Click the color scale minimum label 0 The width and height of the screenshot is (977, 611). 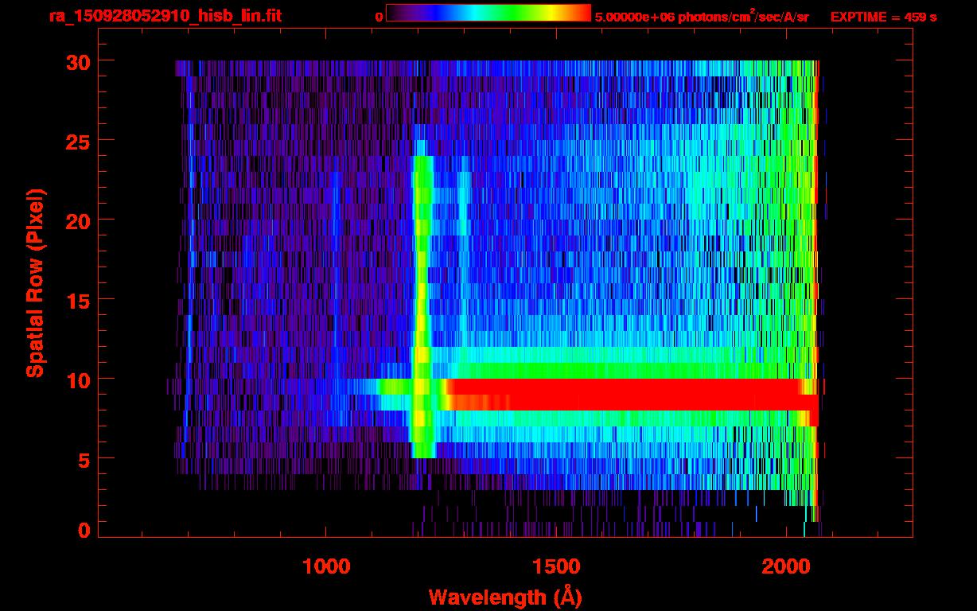click(380, 18)
